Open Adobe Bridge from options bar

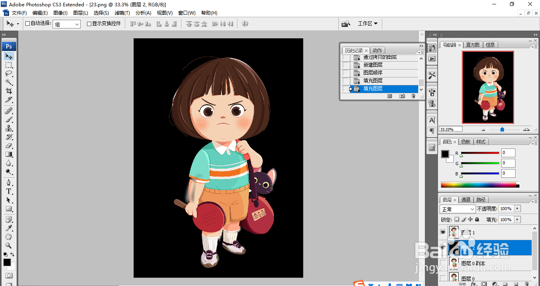(346, 24)
